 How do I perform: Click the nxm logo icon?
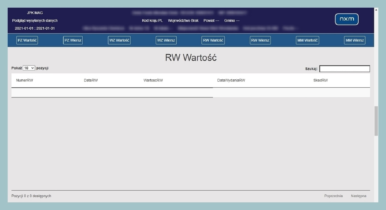(346, 19)
